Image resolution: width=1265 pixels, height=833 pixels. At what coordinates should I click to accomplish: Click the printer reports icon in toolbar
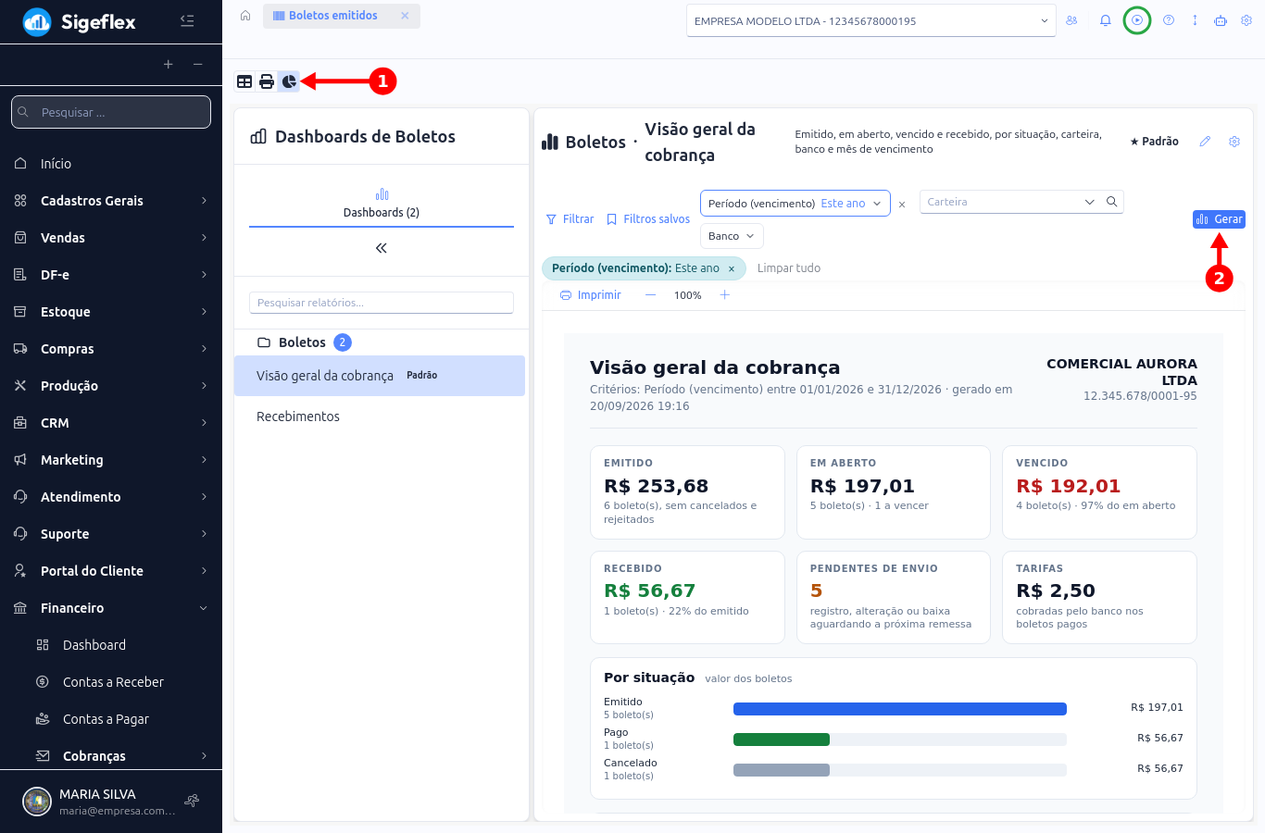(x=267, y=81)
